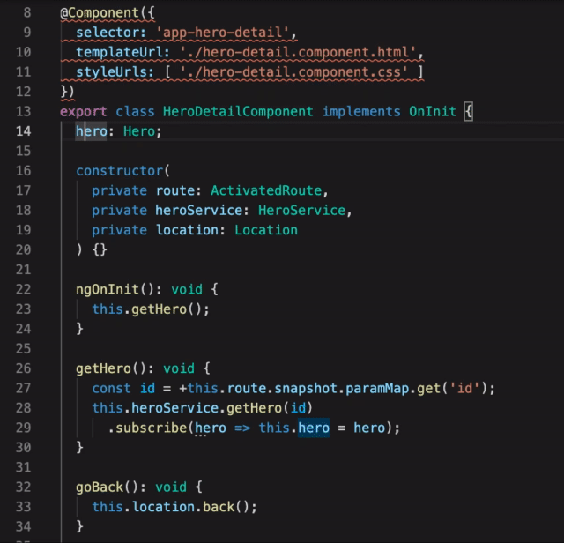Click the 'app-hero-detail' selector string
564x543 pixels.
[x=223, y=33]
